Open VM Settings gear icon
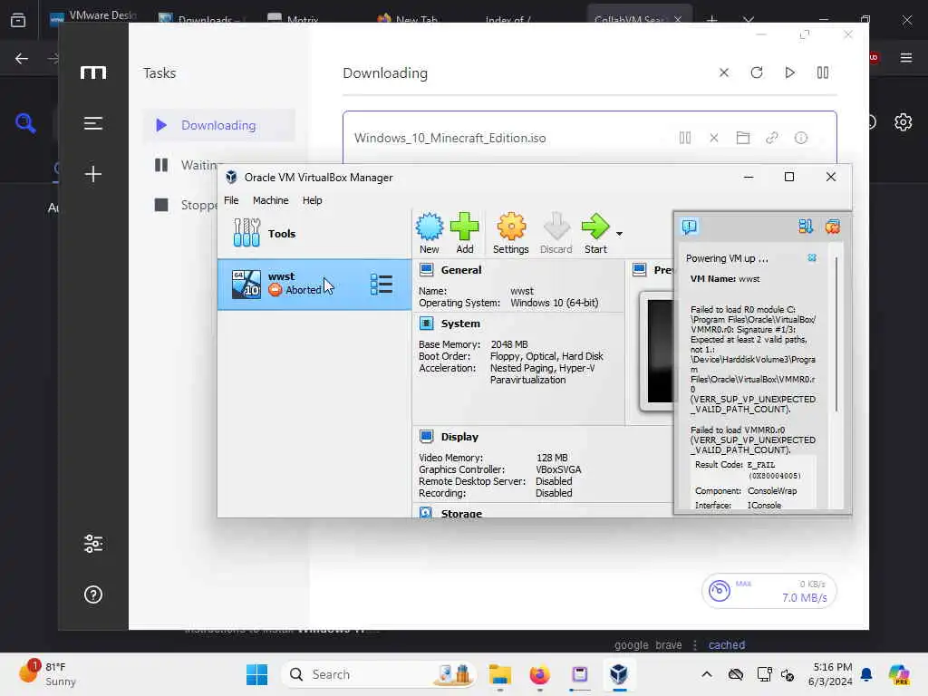 click(x=511, y=233)
